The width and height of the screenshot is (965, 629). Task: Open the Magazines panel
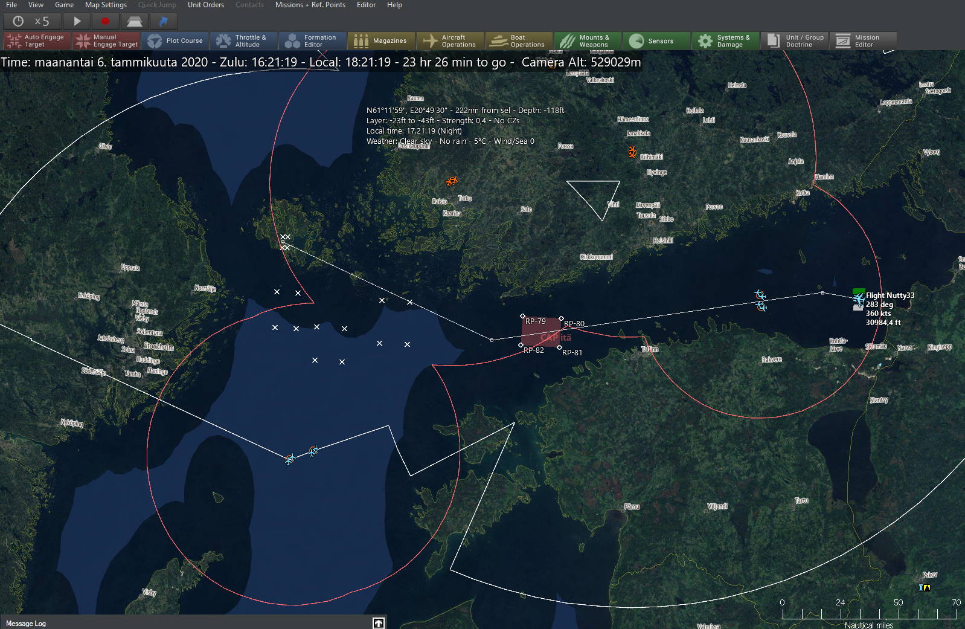click(x=381, y=41)
